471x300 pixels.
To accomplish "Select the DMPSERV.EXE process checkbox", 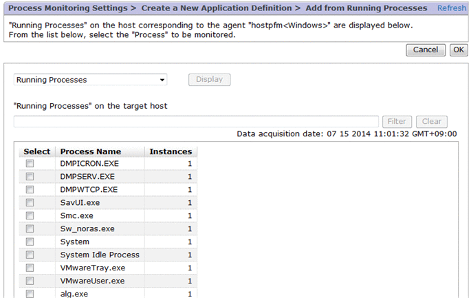I will coord(30,177).
